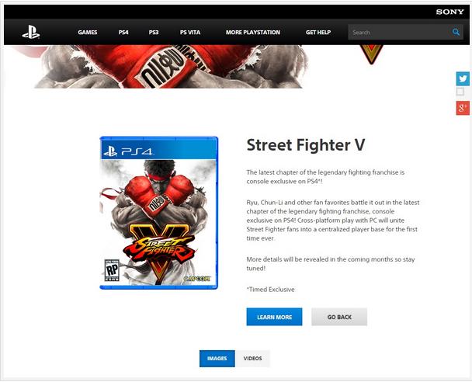
Task: Click the Street Fighter V logo badge
Action: [371, 54]
